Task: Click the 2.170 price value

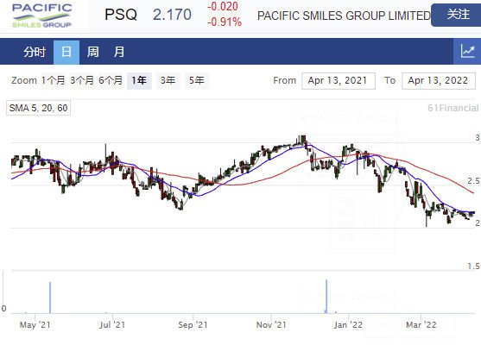Action: 172,15
